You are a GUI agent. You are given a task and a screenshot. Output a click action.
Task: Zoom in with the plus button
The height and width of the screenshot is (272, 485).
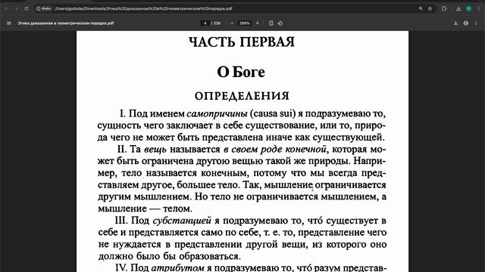pos(258,23)
